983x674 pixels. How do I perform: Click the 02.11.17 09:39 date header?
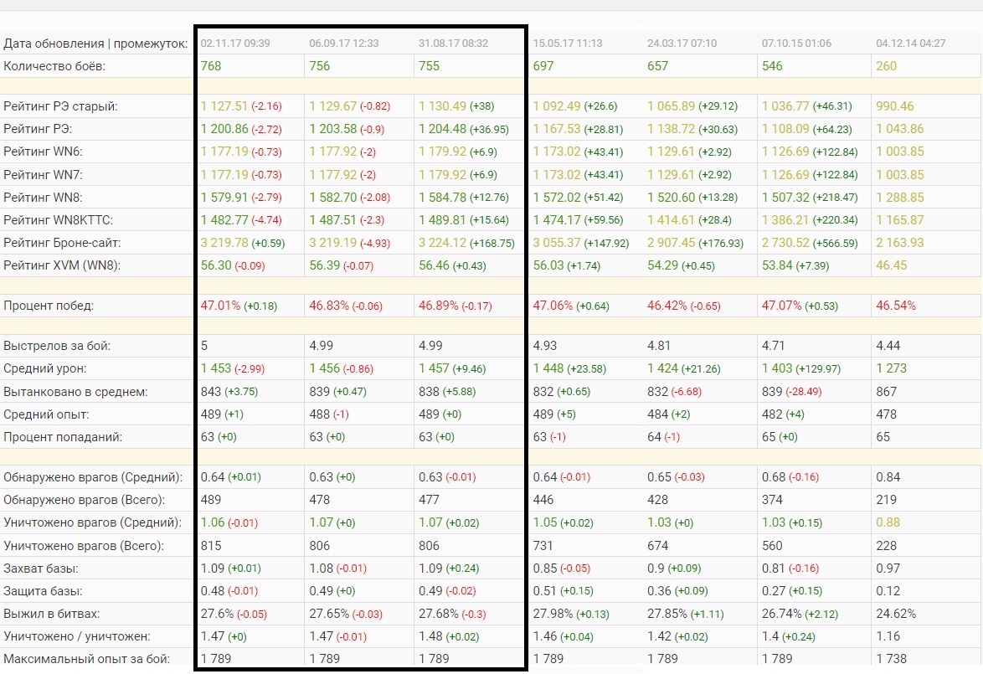pyautogui.click(x=235, y=43)
